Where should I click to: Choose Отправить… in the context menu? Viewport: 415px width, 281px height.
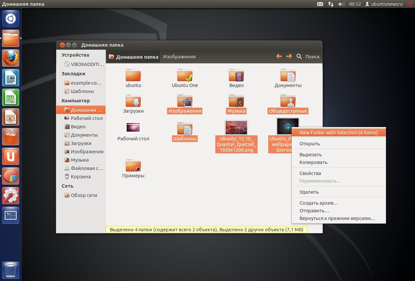pos(338,211)
